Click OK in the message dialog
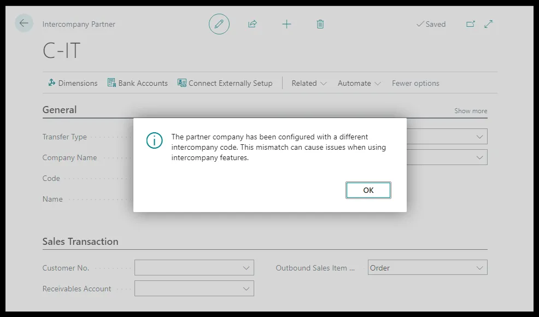This screenshot has height=317, width=539. click(x=368, y=190)
